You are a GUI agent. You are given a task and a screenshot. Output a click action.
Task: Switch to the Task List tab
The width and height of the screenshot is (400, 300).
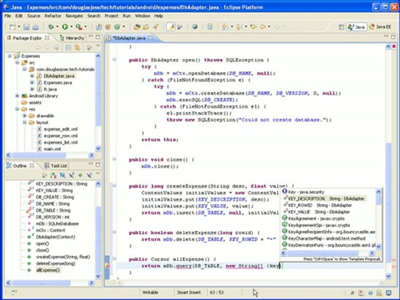(55, 165)
